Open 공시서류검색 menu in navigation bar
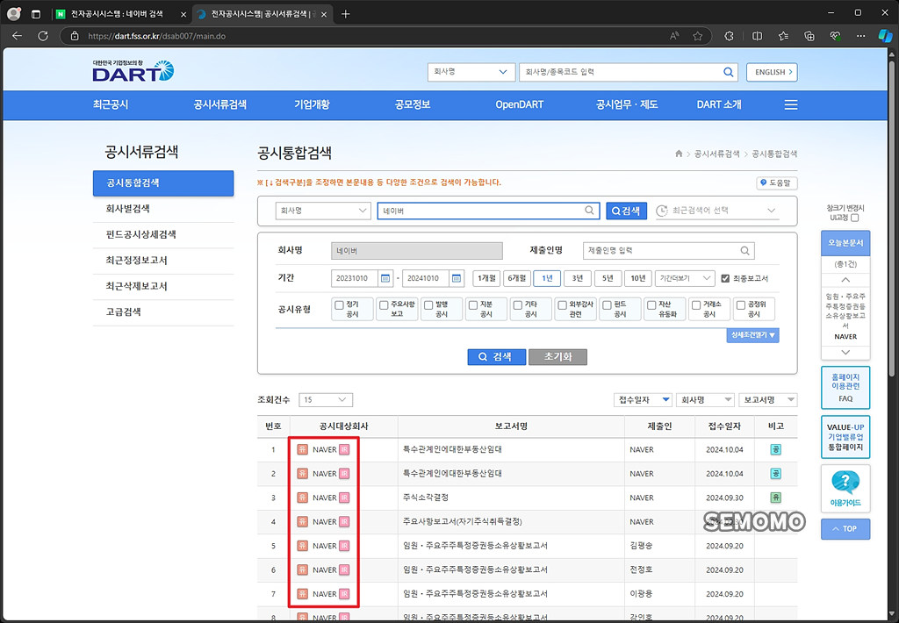This screenshot has height=623, width=899. (x=220, y=105)
